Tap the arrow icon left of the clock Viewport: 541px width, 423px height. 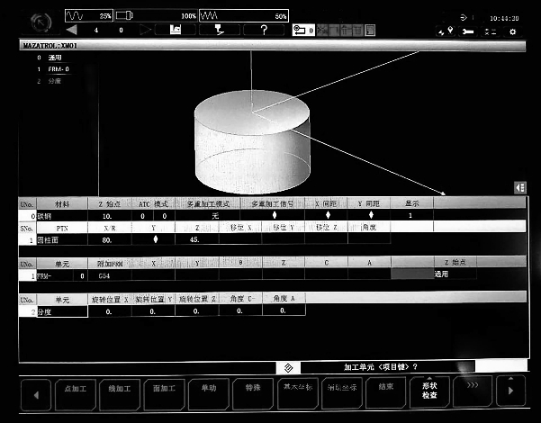click(x=464, y=18)
